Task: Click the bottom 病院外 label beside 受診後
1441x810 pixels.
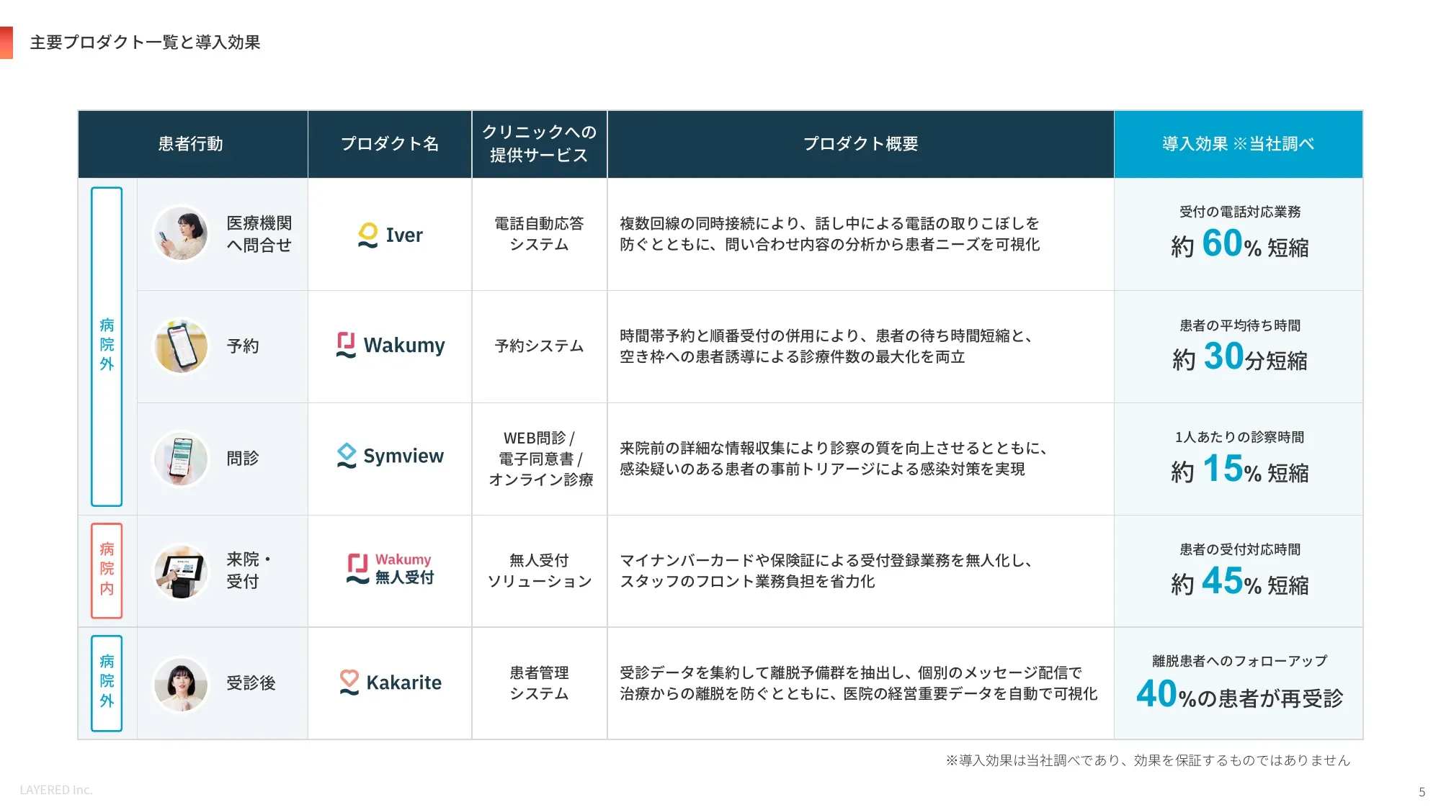Action: click(107, 683)
